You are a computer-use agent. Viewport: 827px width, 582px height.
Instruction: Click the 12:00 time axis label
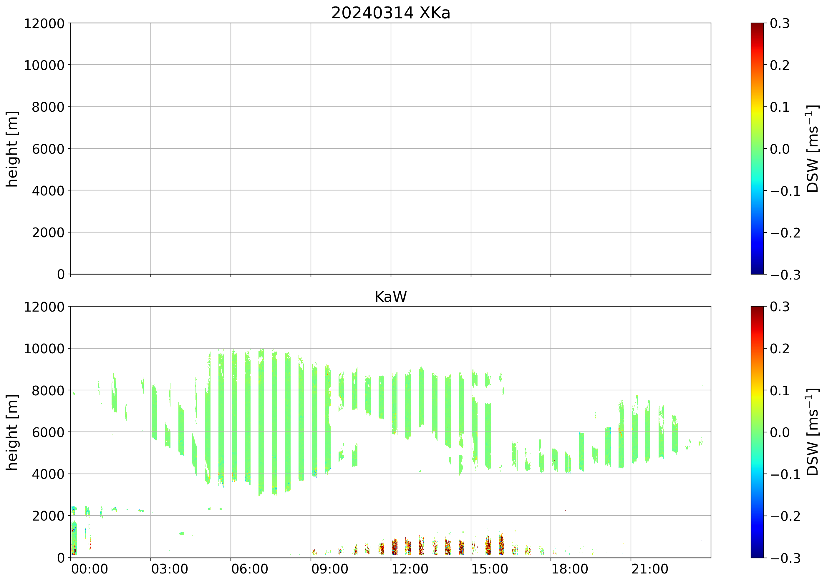[x=410, y=569]
